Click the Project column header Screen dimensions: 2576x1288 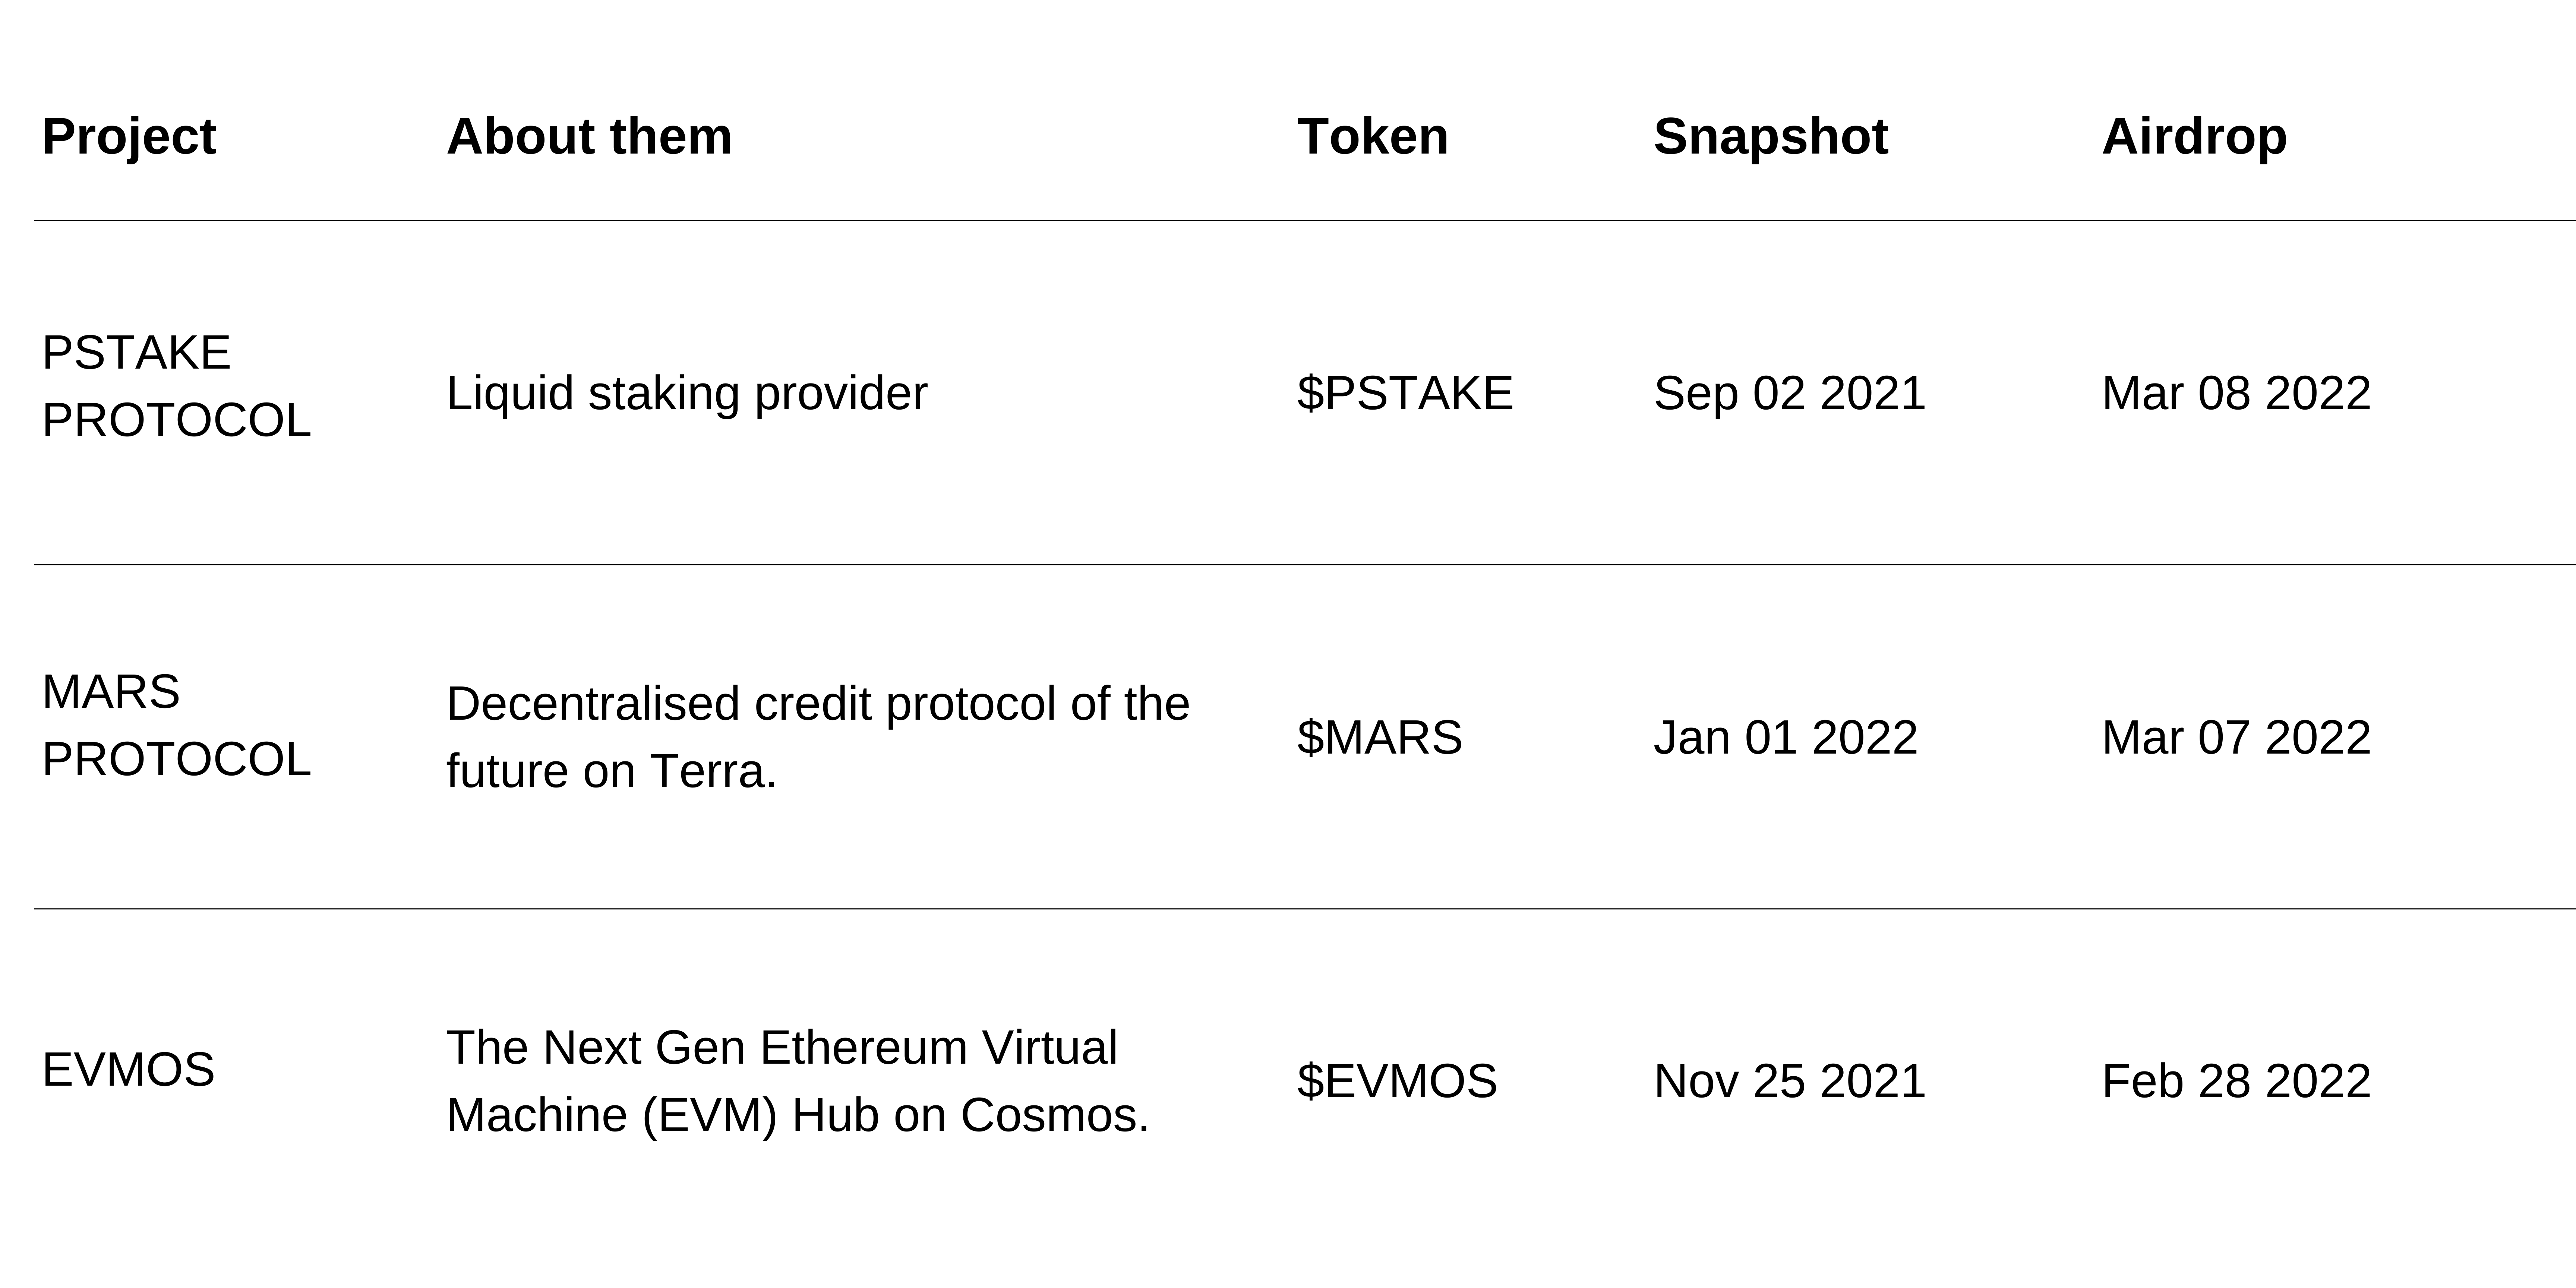(x=129, y=137)
